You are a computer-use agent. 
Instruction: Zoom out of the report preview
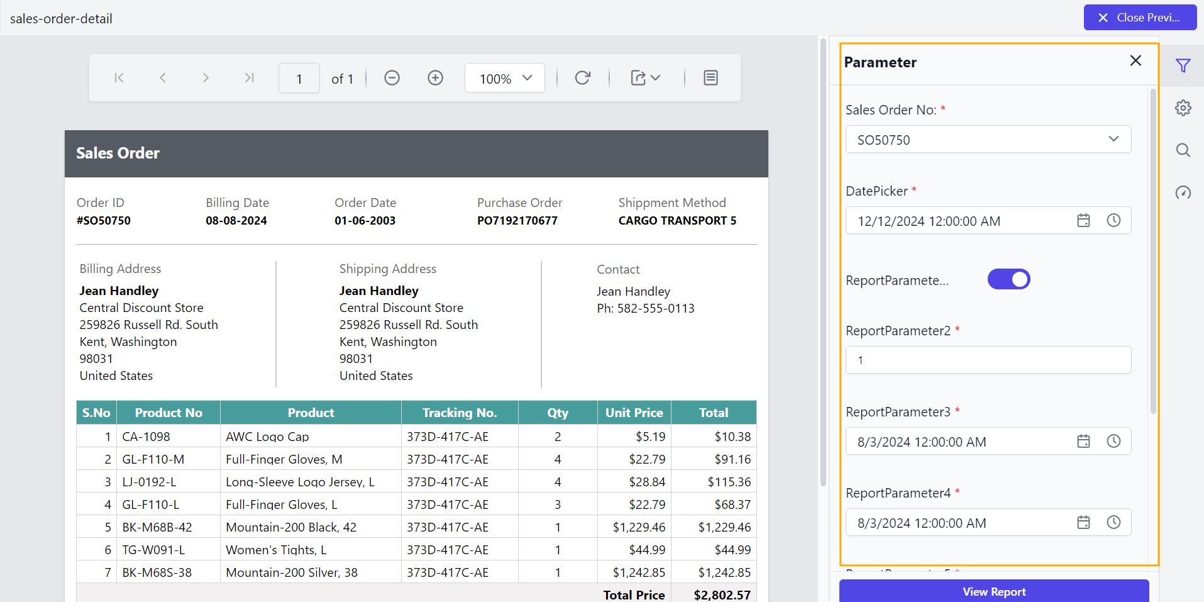tap(391, 77)
